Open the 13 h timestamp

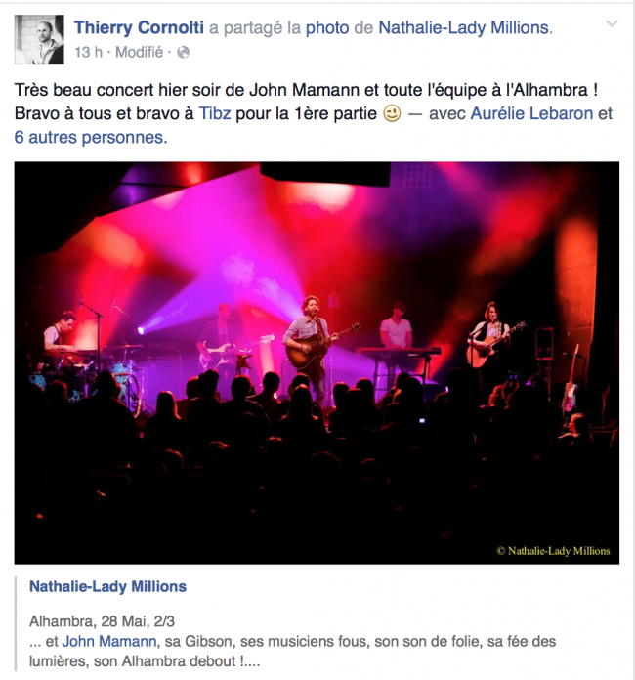(89, 53)
